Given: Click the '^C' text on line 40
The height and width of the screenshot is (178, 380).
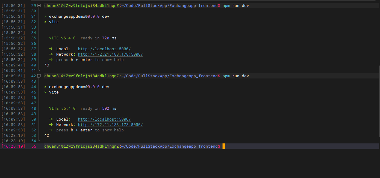Looking at the screenshot, I should pos(47,65).
